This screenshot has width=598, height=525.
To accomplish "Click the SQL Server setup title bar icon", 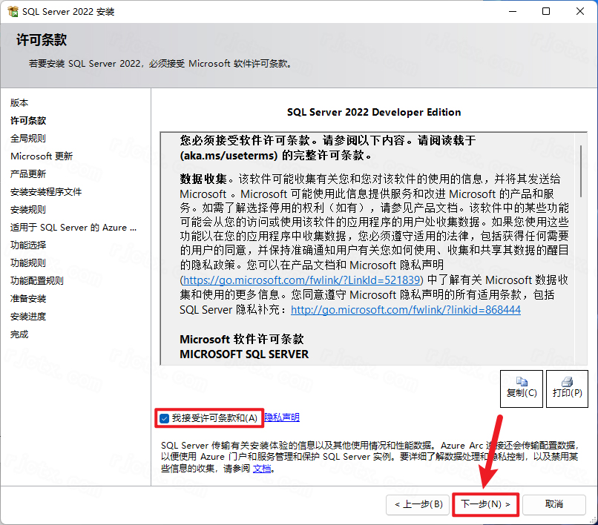I will (13, 11).
